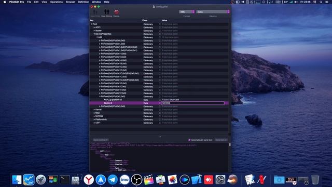Toggle the Automatically sync text checkbox

tap(189, 140)
